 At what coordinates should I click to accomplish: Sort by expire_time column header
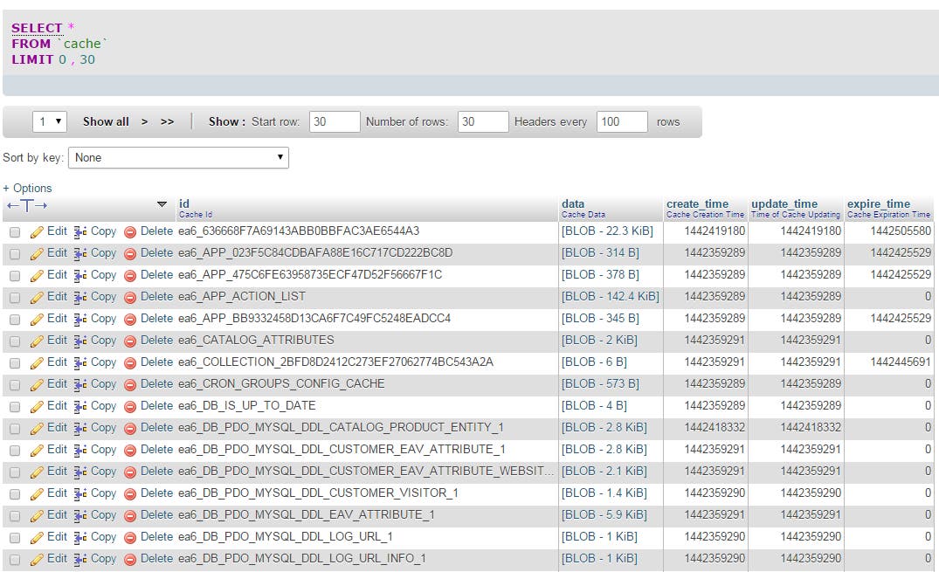(879, 203)
